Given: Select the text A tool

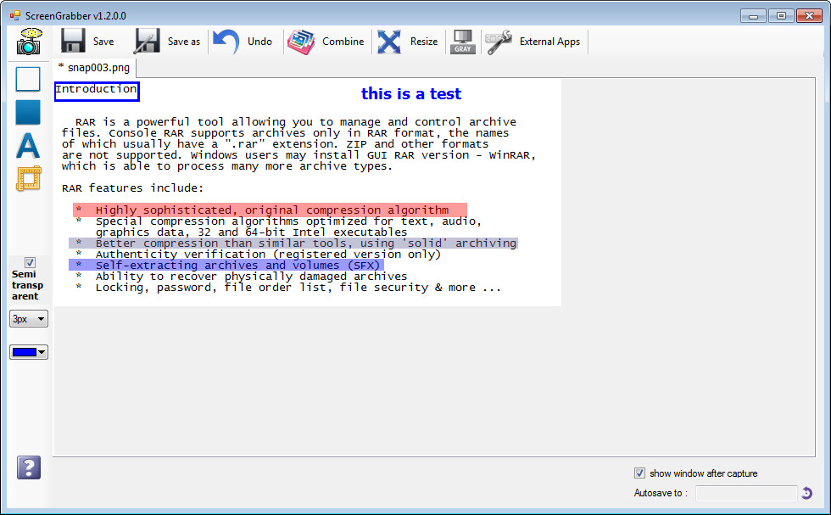Looking at the screenshot, I should click(28, 145).
